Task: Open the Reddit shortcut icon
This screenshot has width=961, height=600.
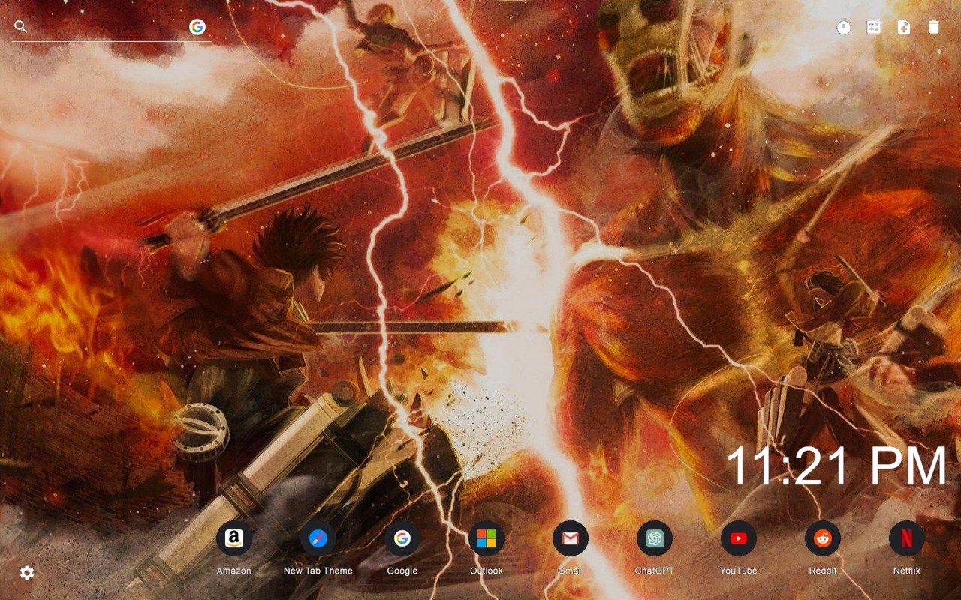Action: pos(823,538)
